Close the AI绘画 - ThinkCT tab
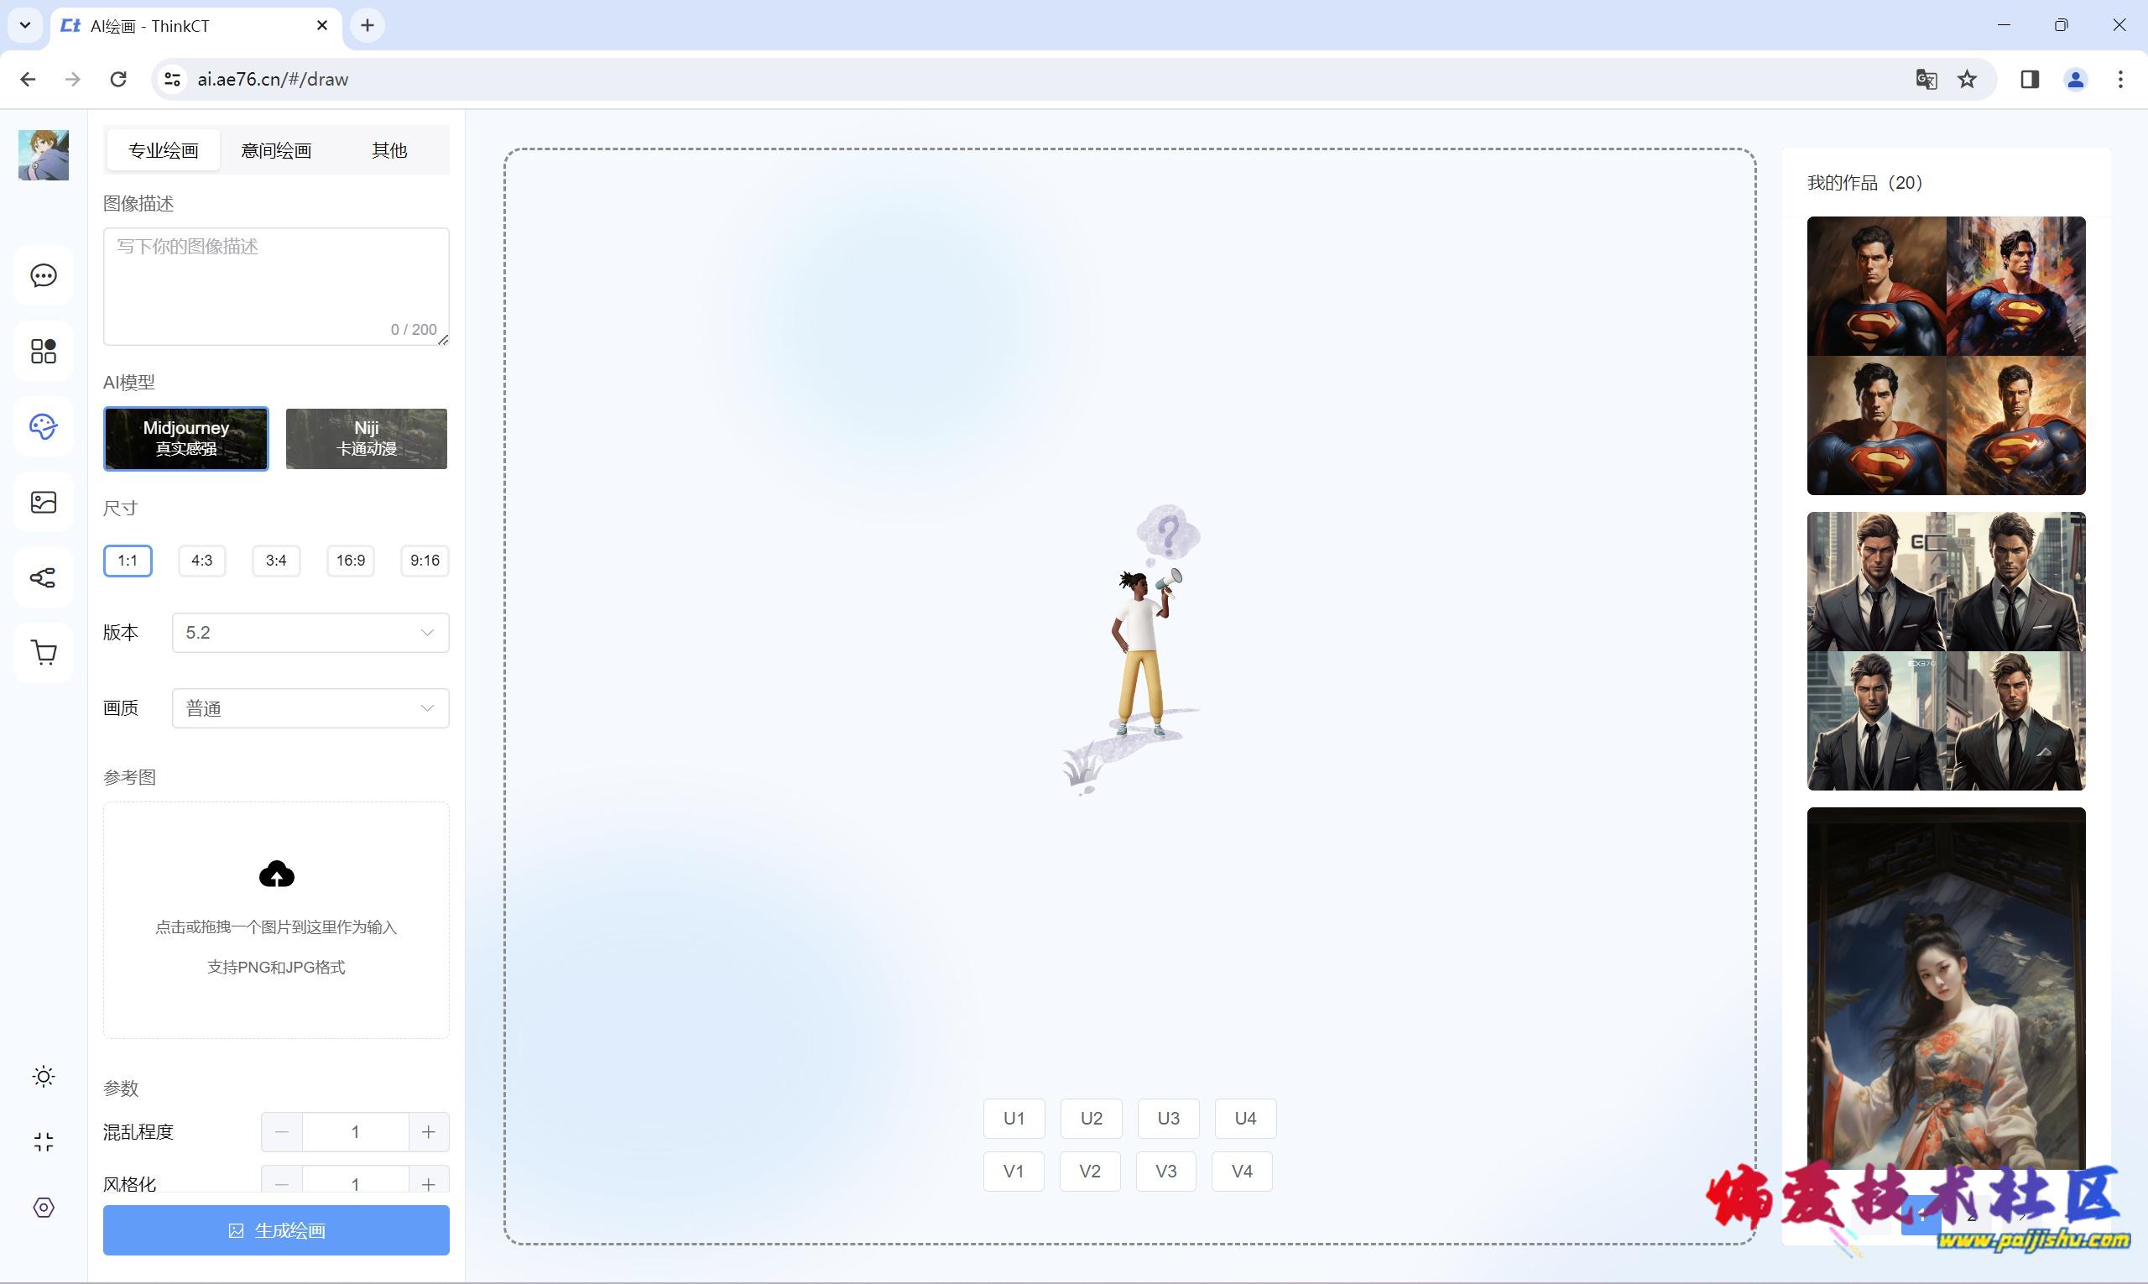 [322, 26]
